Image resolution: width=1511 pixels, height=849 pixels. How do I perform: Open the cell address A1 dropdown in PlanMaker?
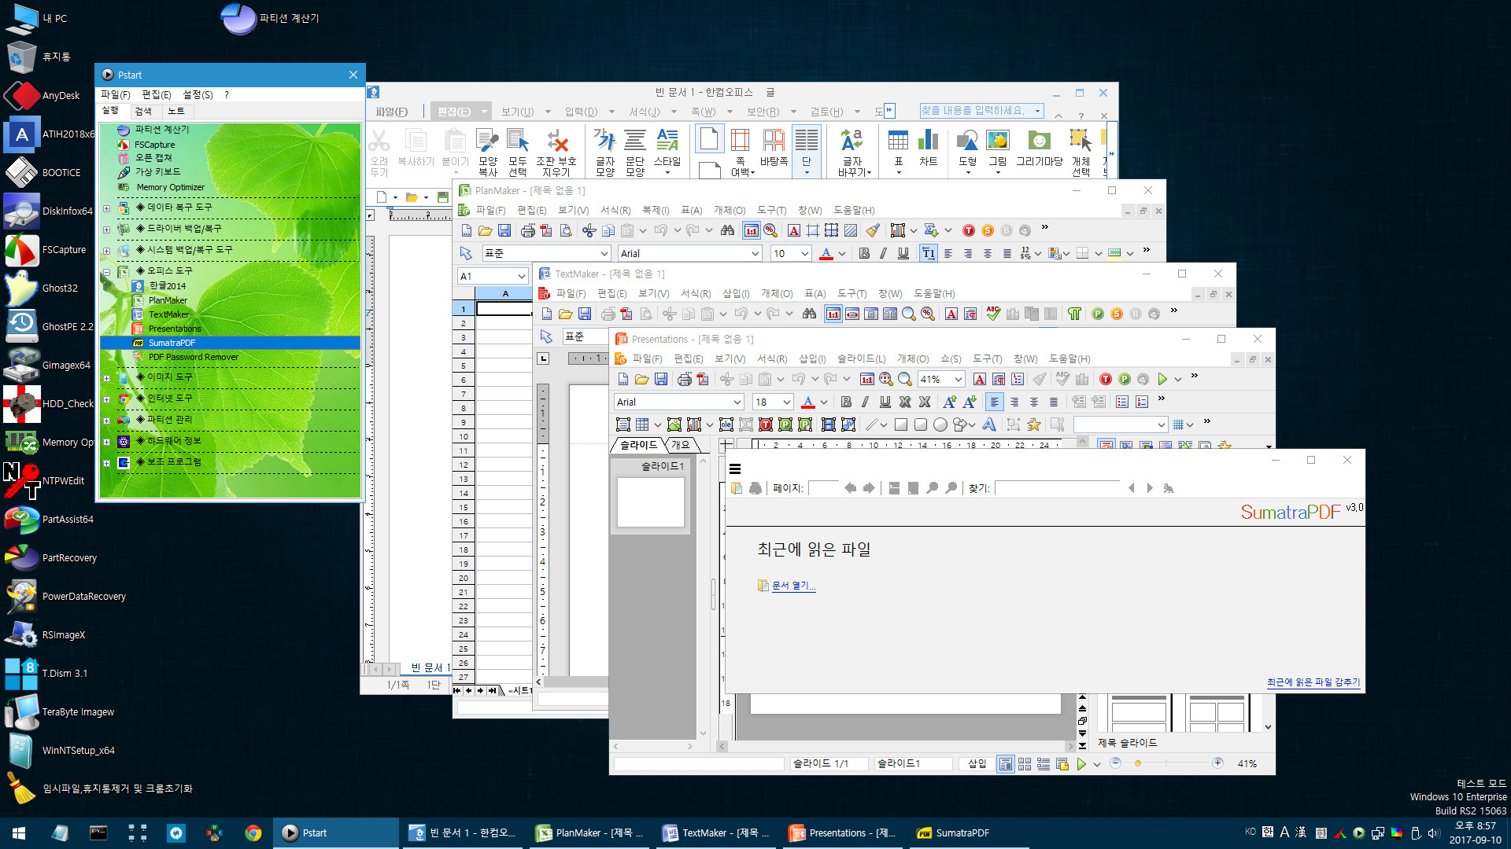(x=521, y=276)
